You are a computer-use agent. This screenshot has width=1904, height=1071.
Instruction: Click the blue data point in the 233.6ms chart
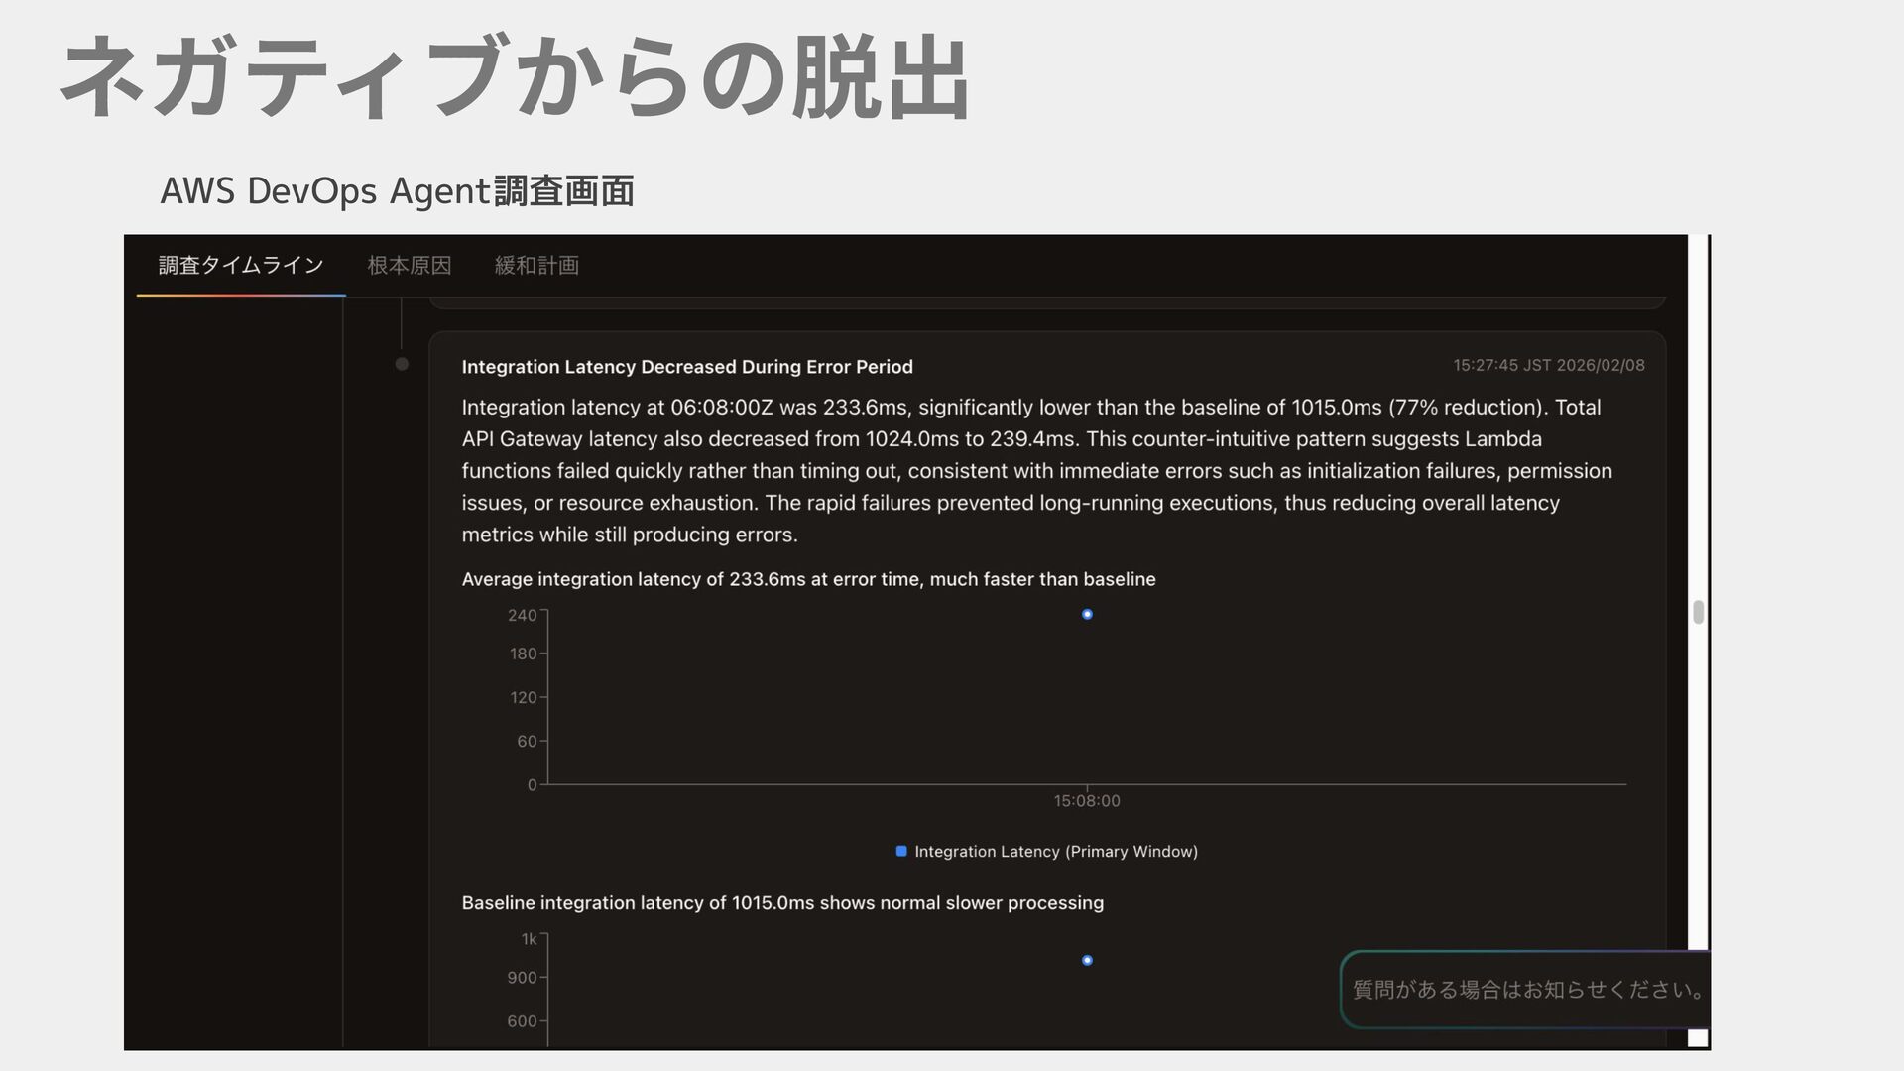(1087, 615)
